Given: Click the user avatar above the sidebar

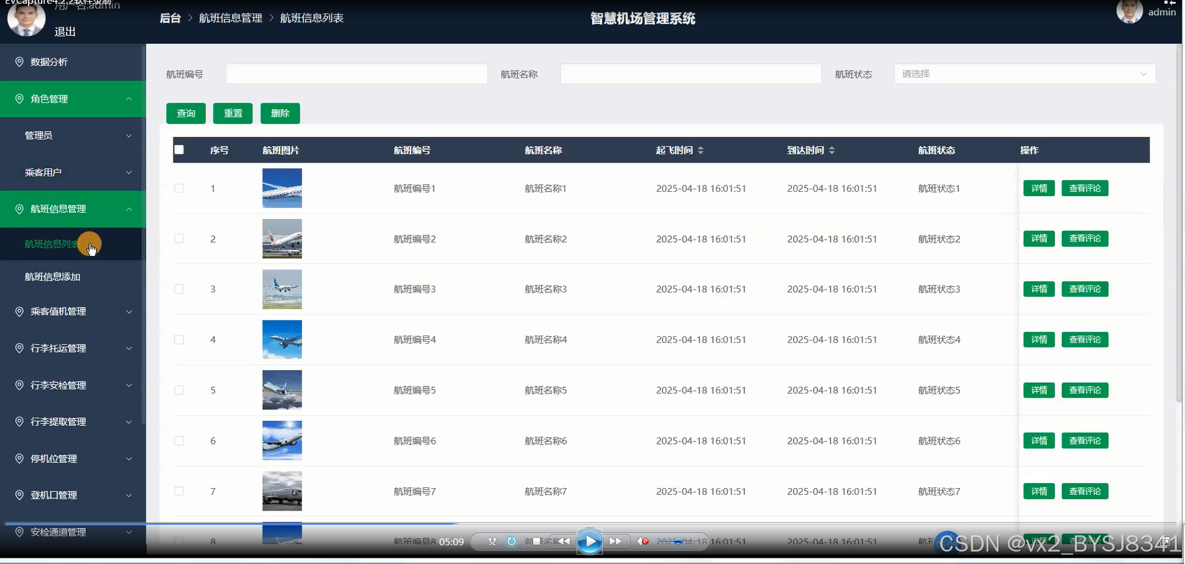Looking at the screenshot, I should pos(26,17).
